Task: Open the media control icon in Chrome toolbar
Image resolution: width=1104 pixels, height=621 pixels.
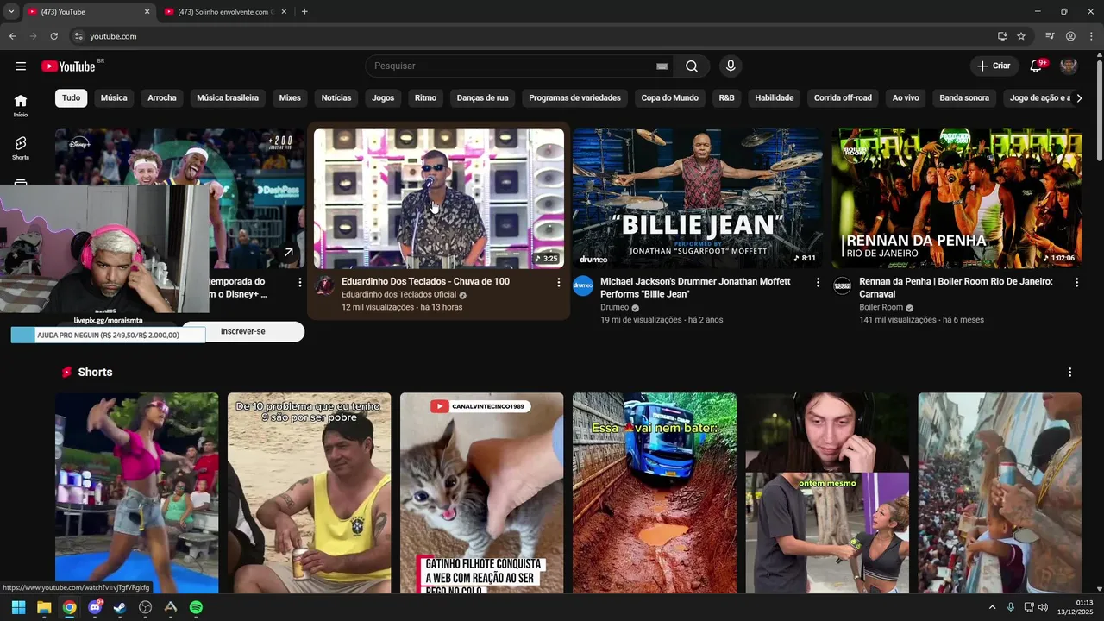Action: tap(1050, 36)
